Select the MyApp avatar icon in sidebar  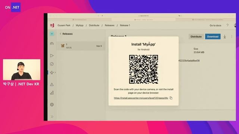pyautogui.click(x=52, y=34)
